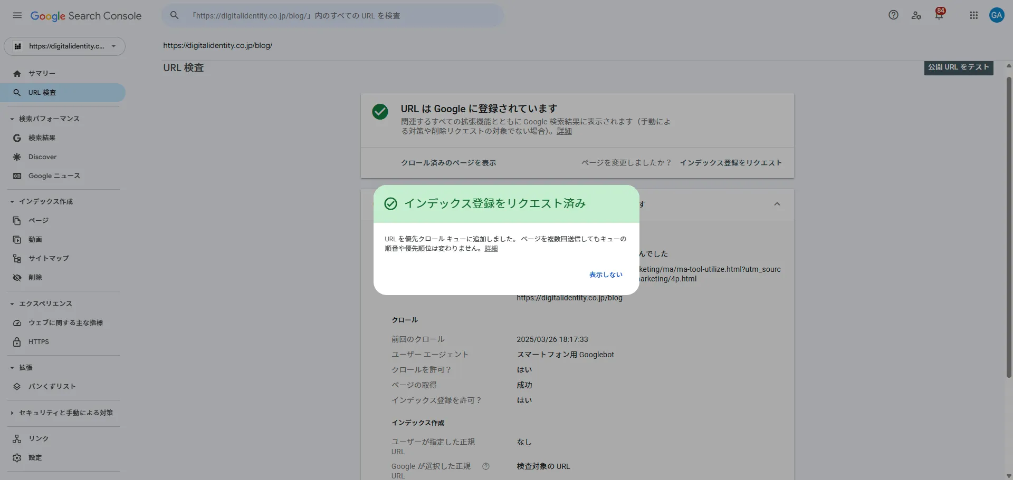Click インデックス登録をリクエスト
The height and width of the screenshot is (480, 1013).
[731, 163]
